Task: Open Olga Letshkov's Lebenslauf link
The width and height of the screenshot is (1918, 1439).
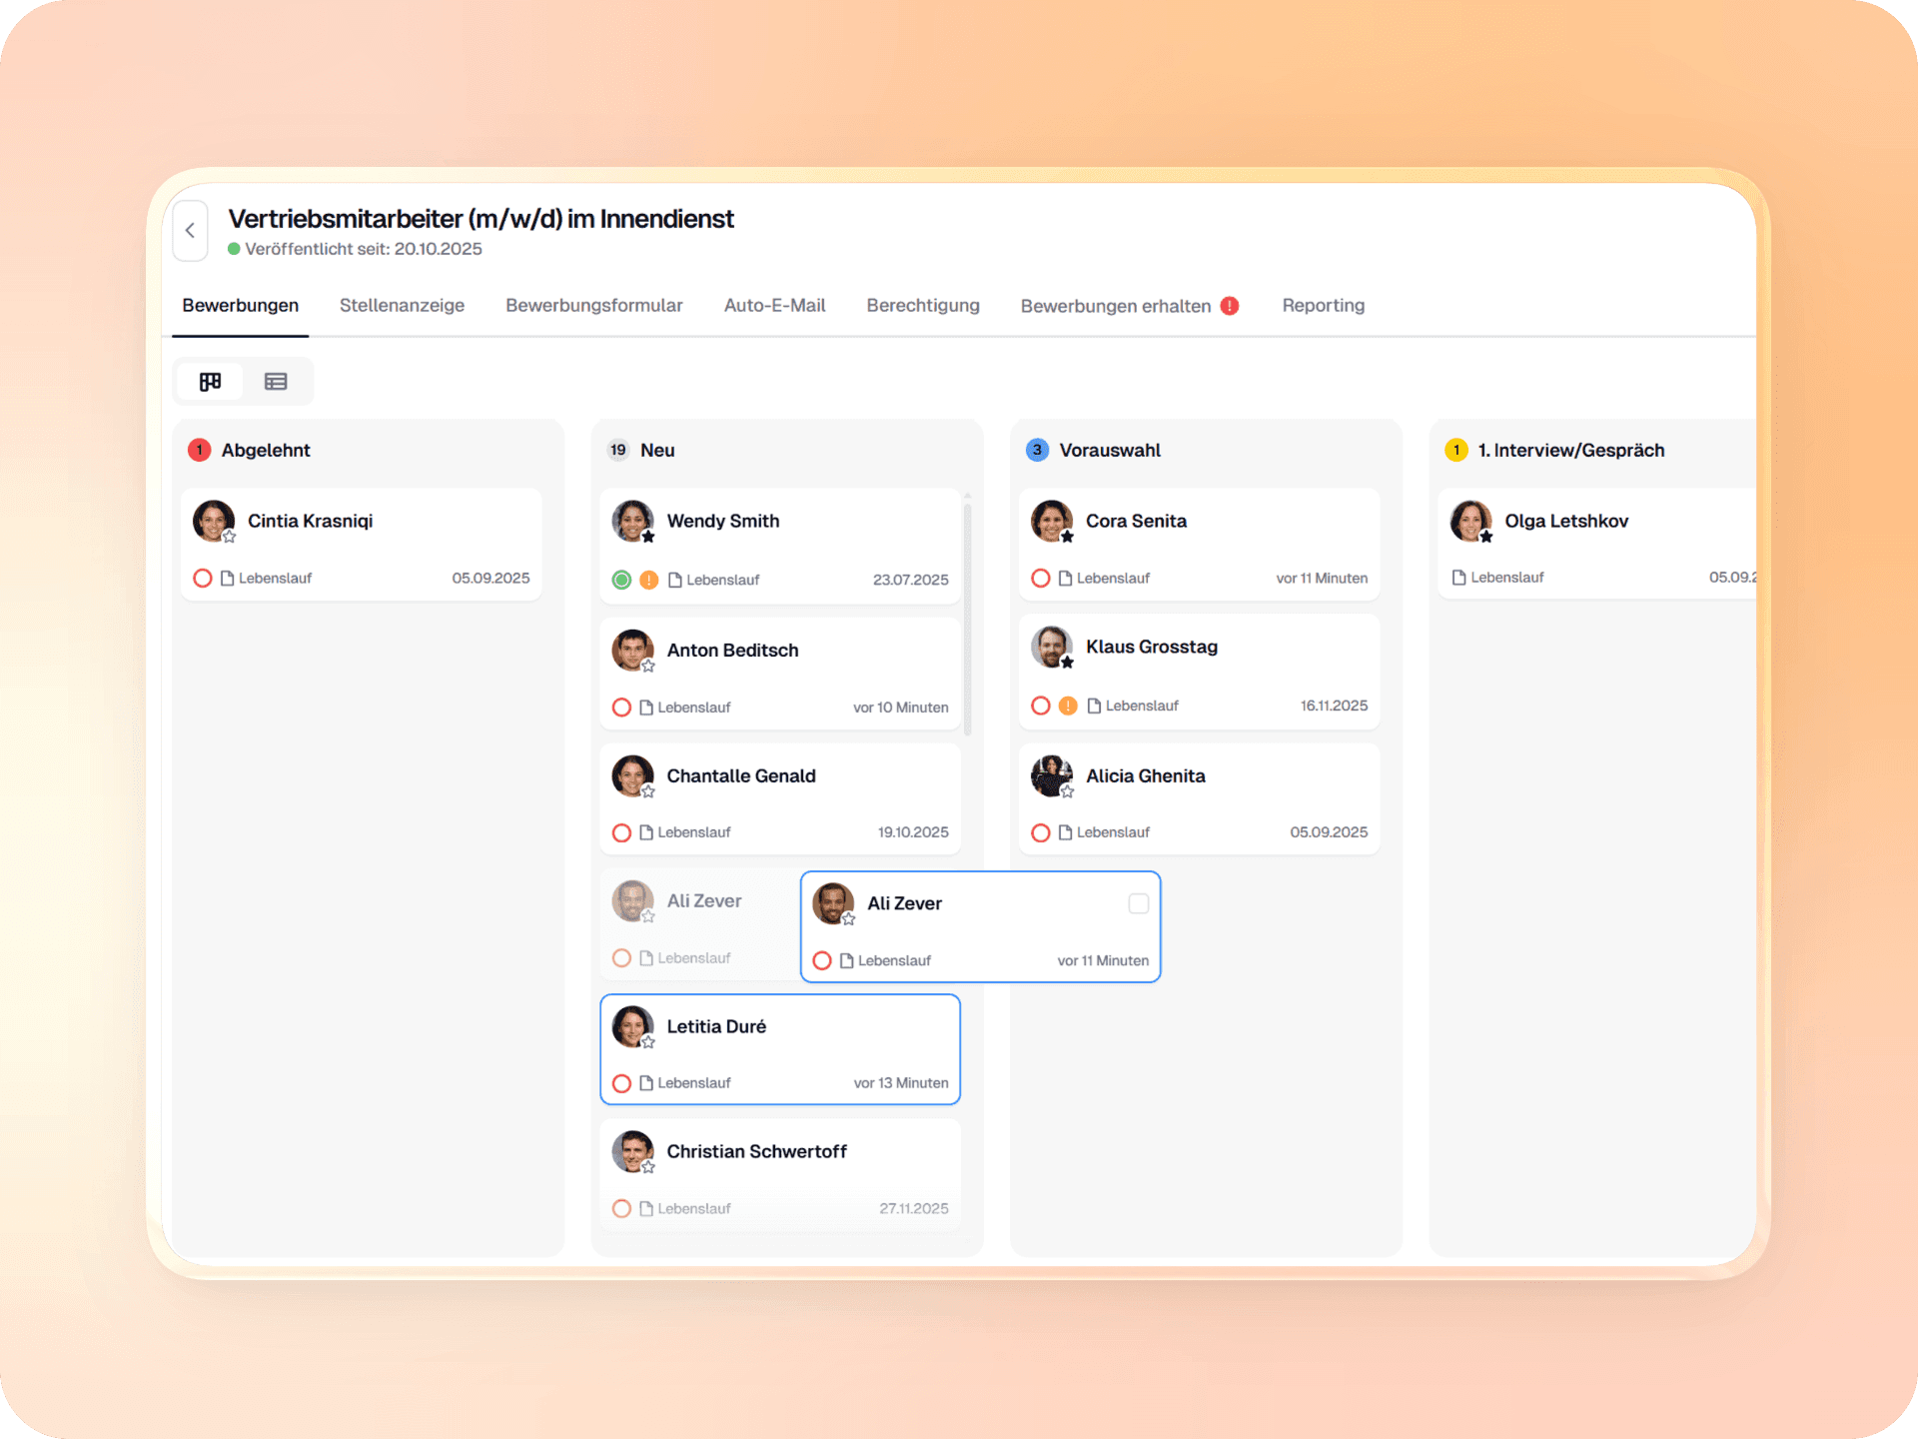Action: (1505, 578)
